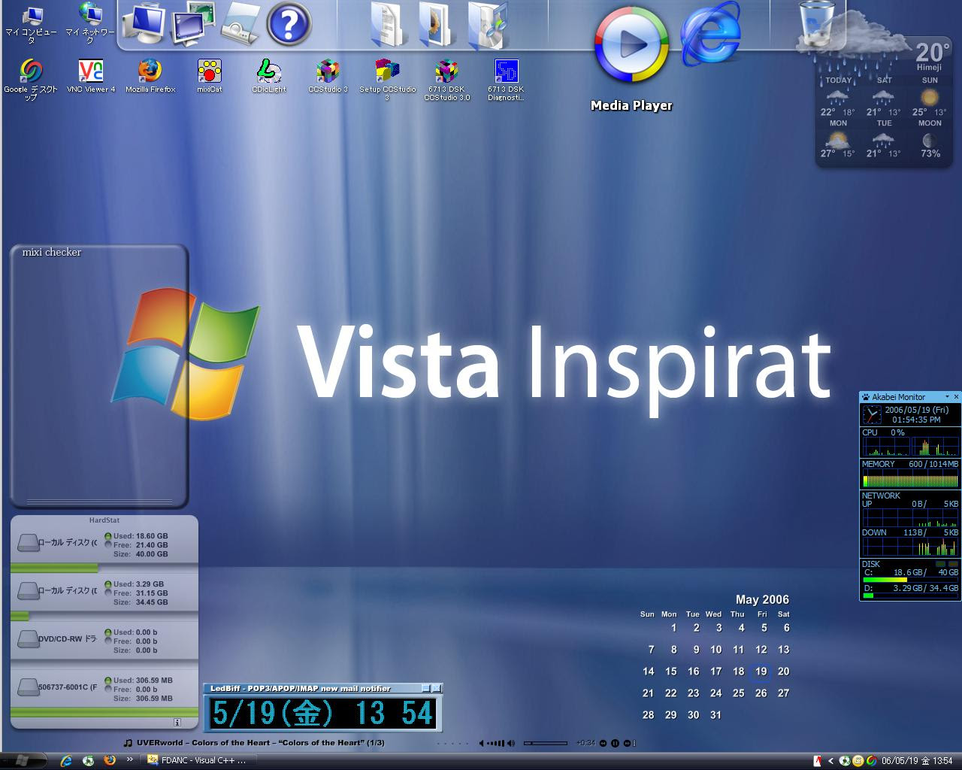Viewport: 962px width, 770px height.
Task: Skip to previous track in player bar
Action: pyautogui.click(x=604, y=743)
